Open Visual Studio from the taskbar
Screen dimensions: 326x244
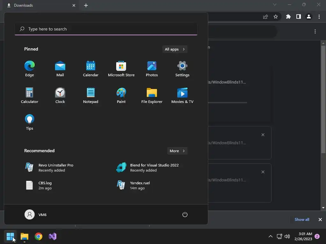point(53,236)
